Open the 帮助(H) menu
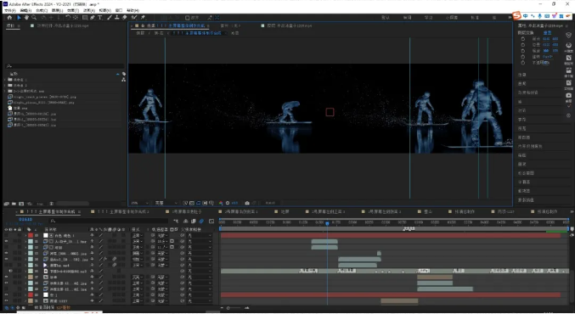The height and width of the screenshot is (314, 575). pyautogui.click(x=132, y=10)
